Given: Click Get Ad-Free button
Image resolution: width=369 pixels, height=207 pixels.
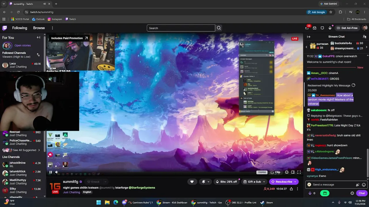Looking at the screenshot, I should [x=347, y=28].
